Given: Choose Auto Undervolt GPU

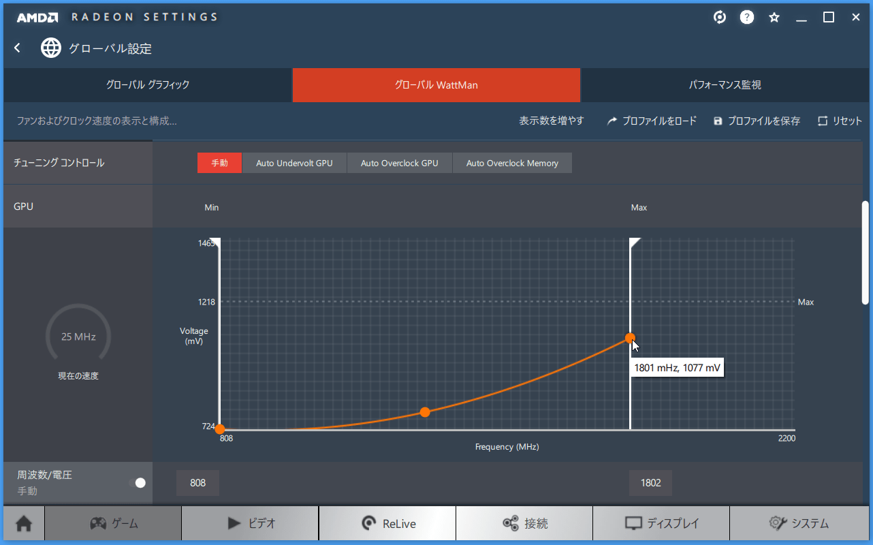Looking at the screenshot, I should tap(294, 163).
